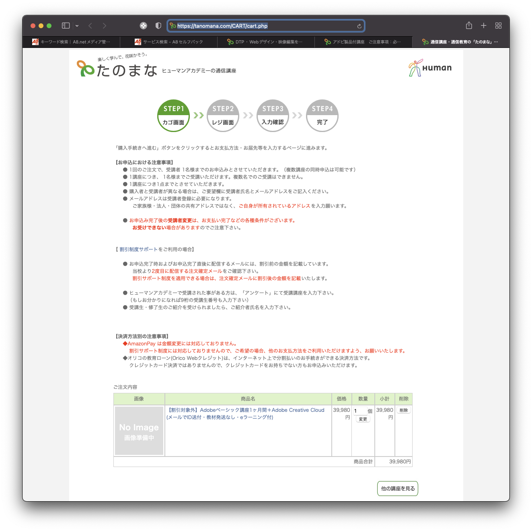Click the【決済方法別の注意事項】heading

coord(142,337)
